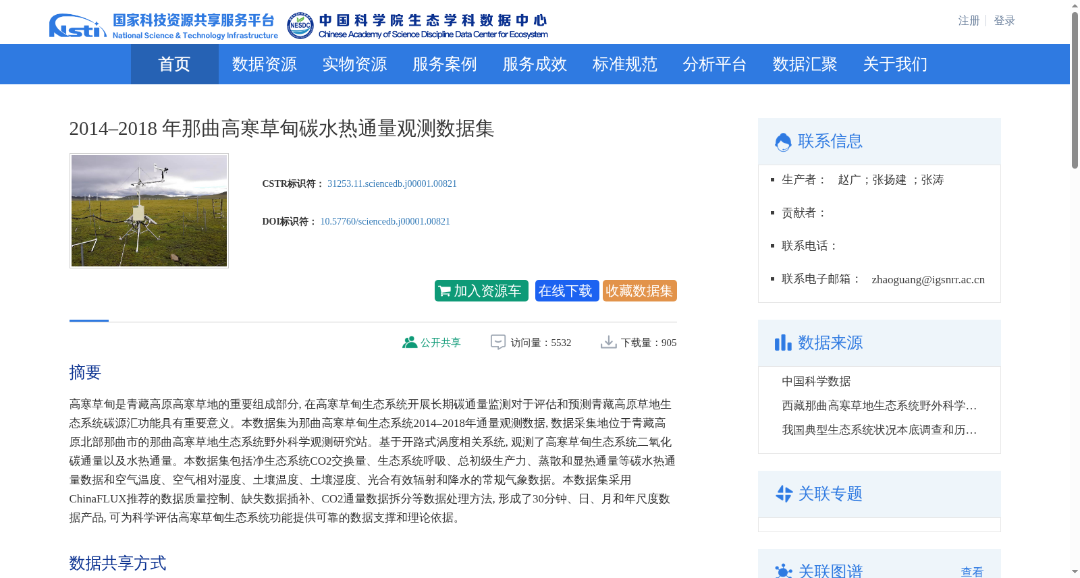Click the 在线下载 button

(567, 291)
